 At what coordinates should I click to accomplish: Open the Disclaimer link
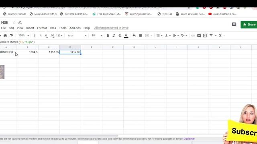tap(189, 139)
